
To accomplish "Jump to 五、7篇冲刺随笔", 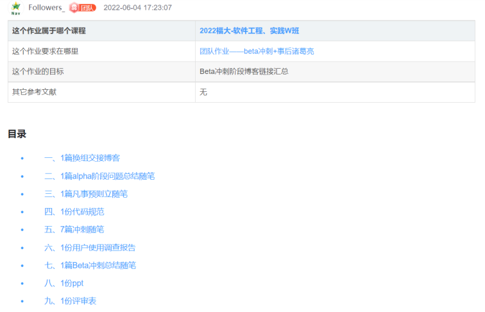I will (x=74, y=230).
